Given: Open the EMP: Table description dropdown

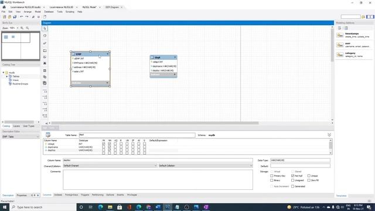Looking at the screenshot, I should (x=21, y=137).
